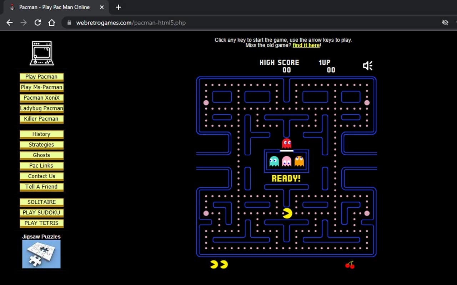Mute the game sound speaker icon
This screenshot has width=457, height=285.
368,66
